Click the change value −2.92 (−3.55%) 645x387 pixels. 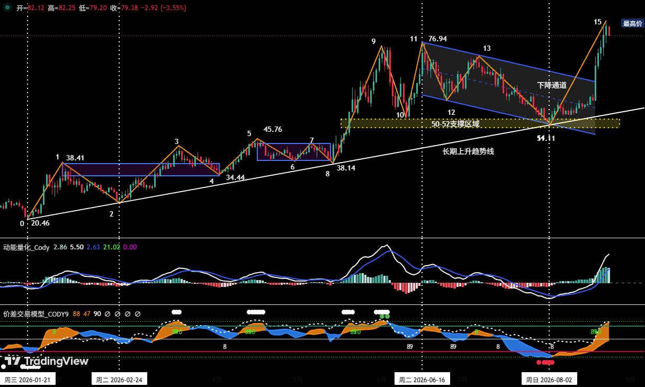(164, 8)
